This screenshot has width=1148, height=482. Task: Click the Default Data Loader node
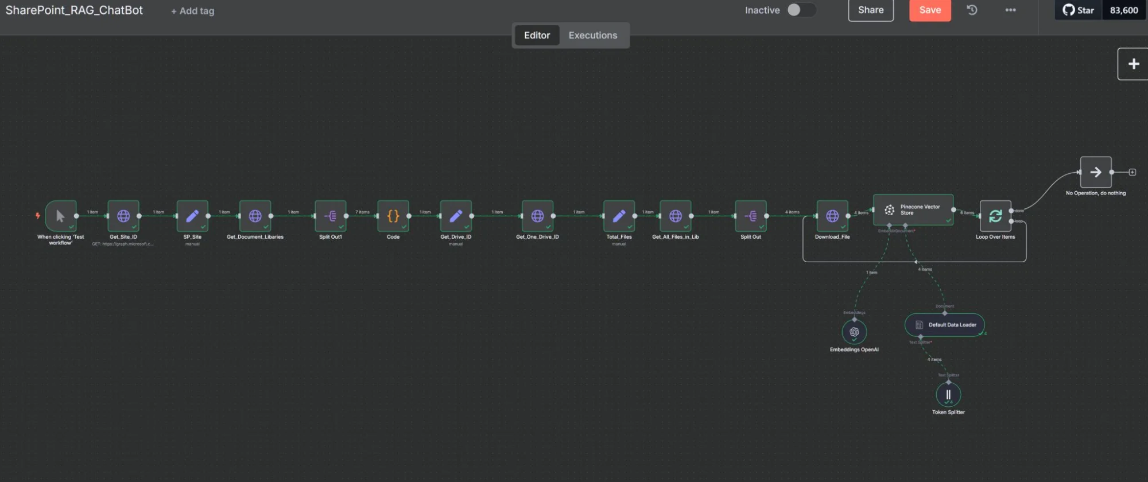(x=945, y=325)
